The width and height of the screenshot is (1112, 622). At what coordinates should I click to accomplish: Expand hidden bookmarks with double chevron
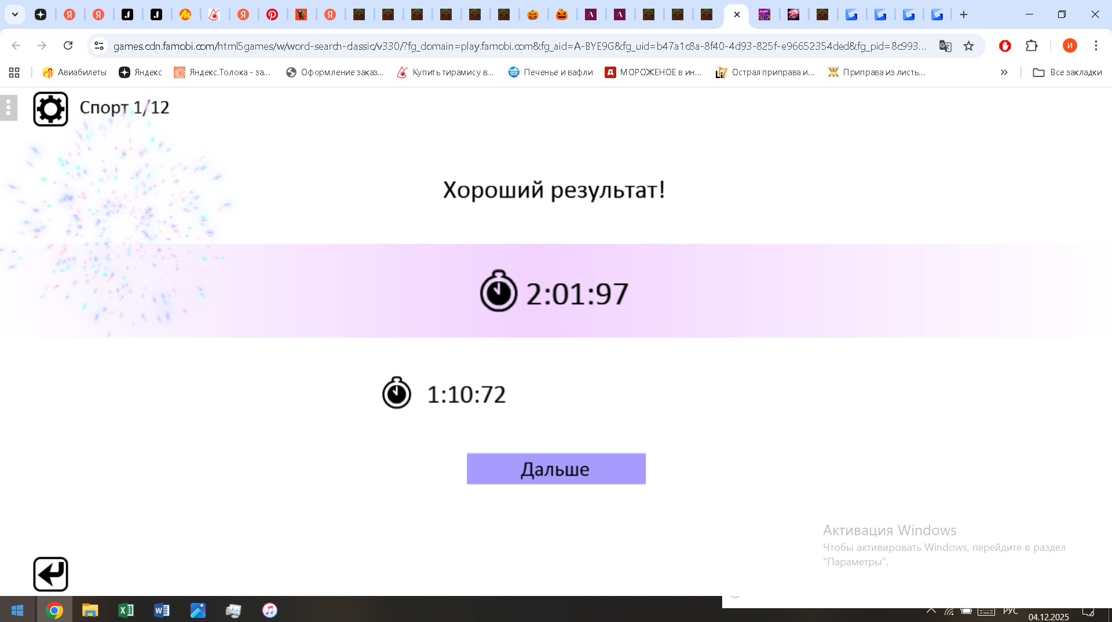1004,72
